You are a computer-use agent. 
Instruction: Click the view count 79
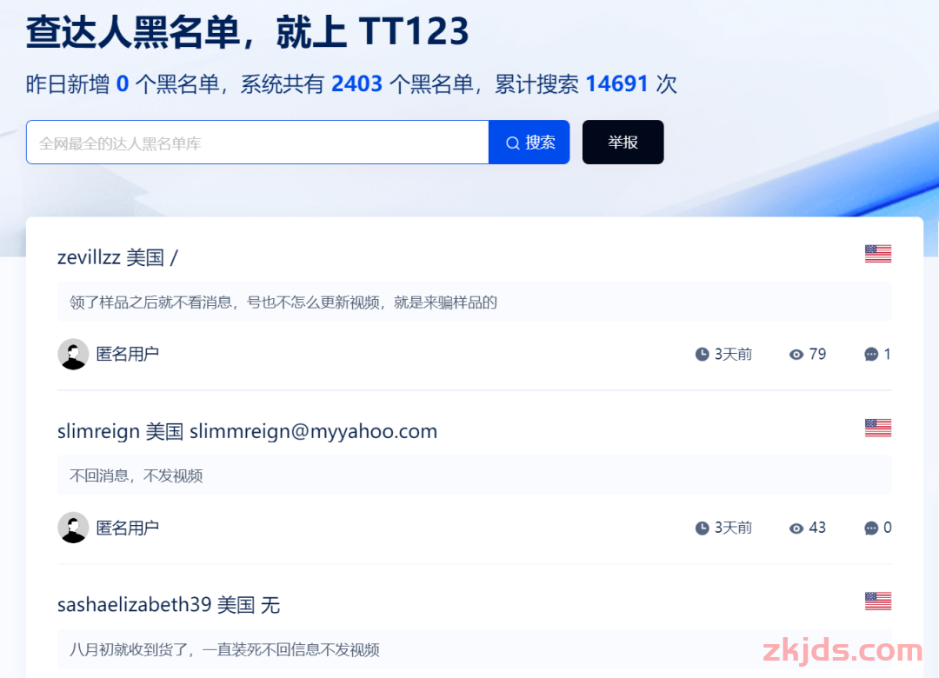coord(817,354)
